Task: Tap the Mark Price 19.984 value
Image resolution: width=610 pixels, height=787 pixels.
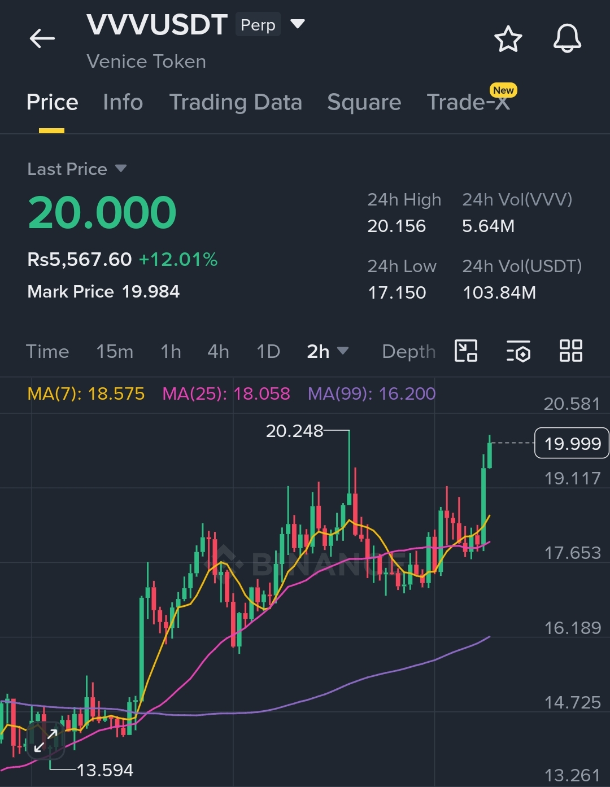Action: (x=103, y=292)
